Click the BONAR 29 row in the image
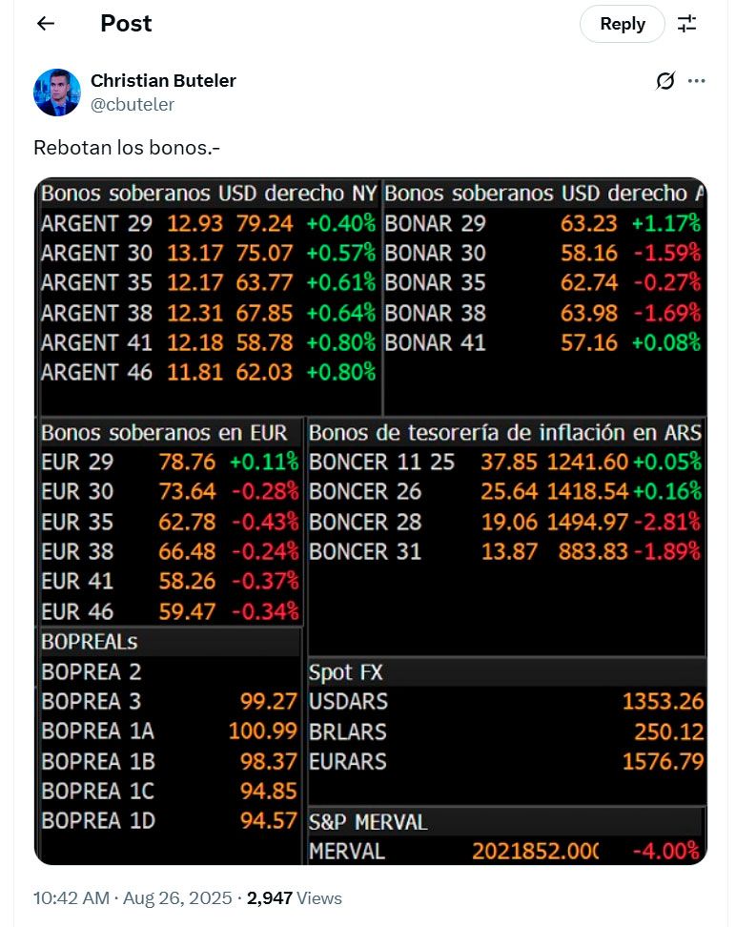 542,224
